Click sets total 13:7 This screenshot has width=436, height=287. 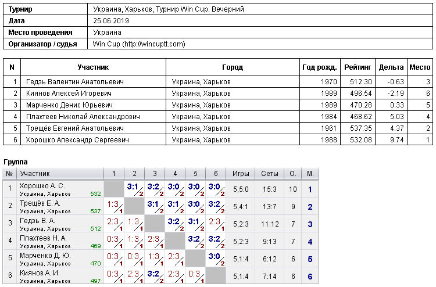(x=269, y=207)
